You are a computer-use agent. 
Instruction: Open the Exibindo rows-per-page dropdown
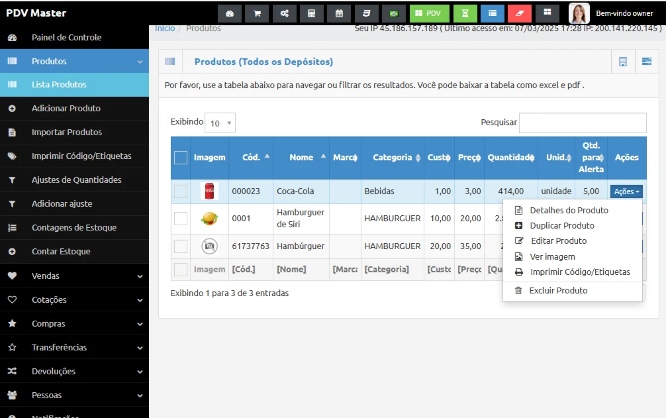pos(220,123)
